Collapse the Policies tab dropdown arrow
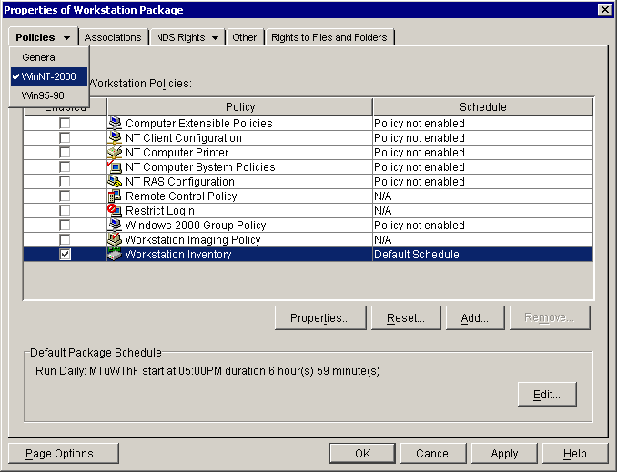617x472 pixels. [67, 38]
